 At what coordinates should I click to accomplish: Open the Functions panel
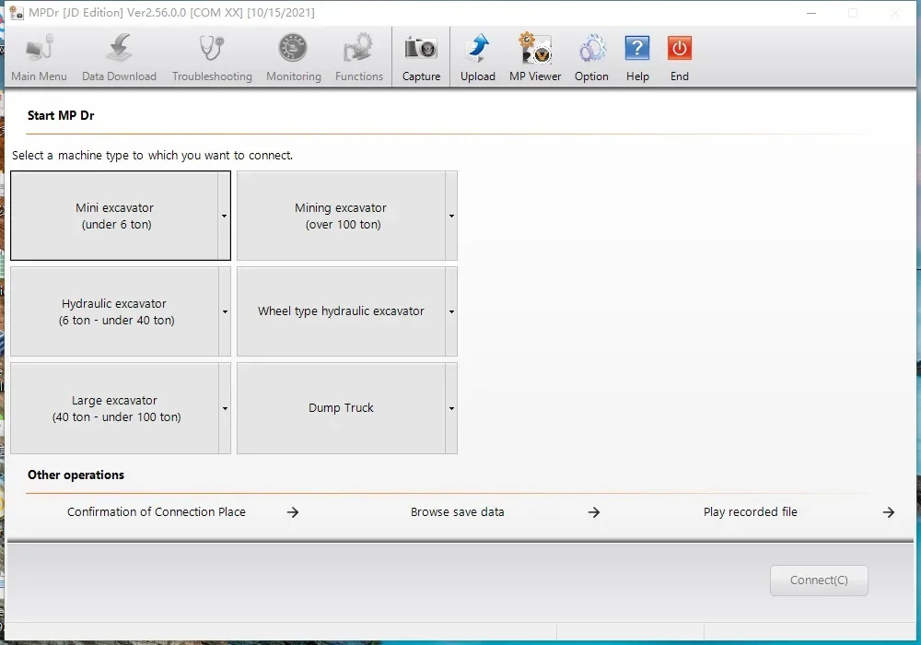pyautogui.click(x=358, y=55)
